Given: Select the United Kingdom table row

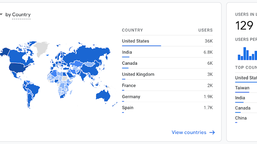Looking at the screenshot, I should click(168, 74).
